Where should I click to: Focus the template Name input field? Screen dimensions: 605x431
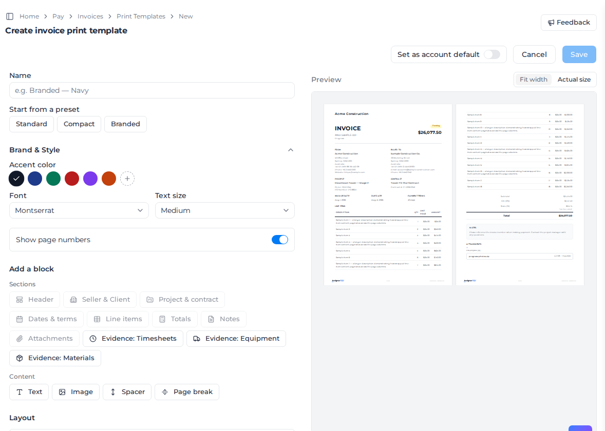(x=152, y=90)
